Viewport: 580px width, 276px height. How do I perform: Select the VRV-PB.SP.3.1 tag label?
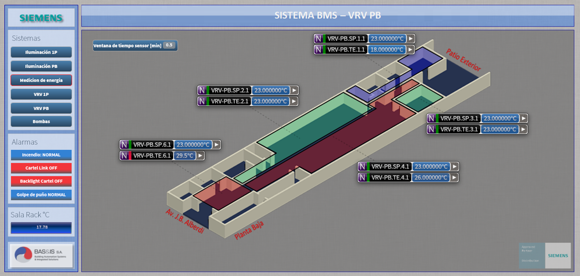click(459, 118)
